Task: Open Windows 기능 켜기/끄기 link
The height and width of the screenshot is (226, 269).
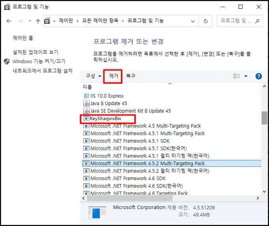Action: click(x=39, y=61)
